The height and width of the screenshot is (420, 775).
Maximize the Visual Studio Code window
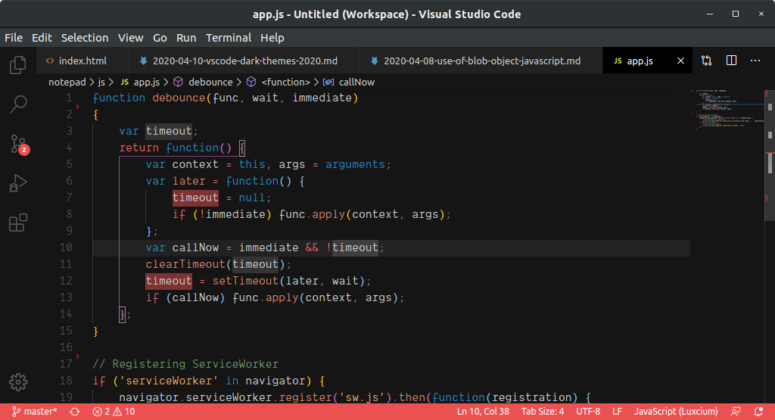[x=736, y=14]
